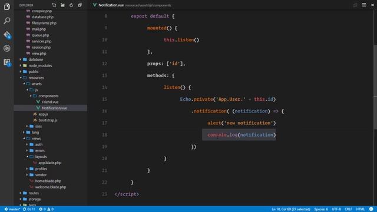This screenshot has width=377, height=212.
Task: Split the editor window
Action: coord(364,5)
